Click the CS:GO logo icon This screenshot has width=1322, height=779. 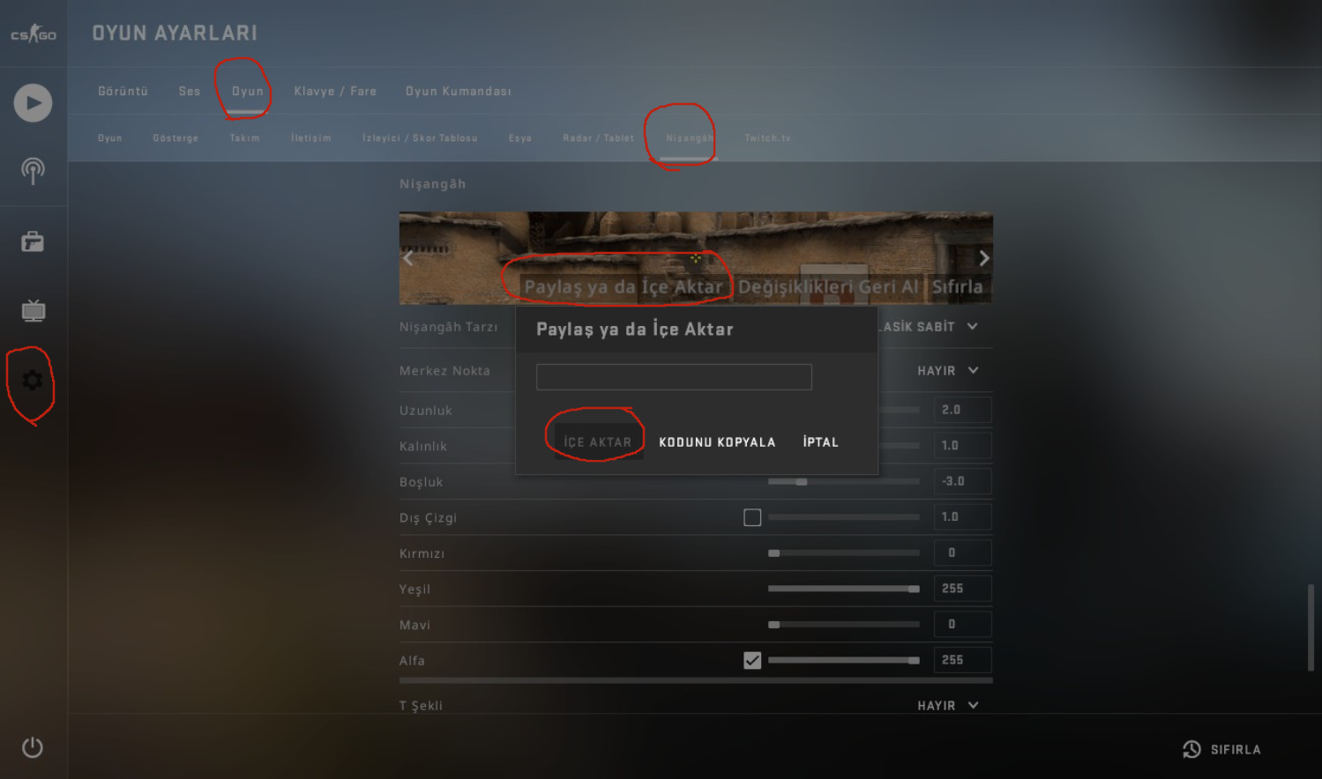tap(34, 34)
